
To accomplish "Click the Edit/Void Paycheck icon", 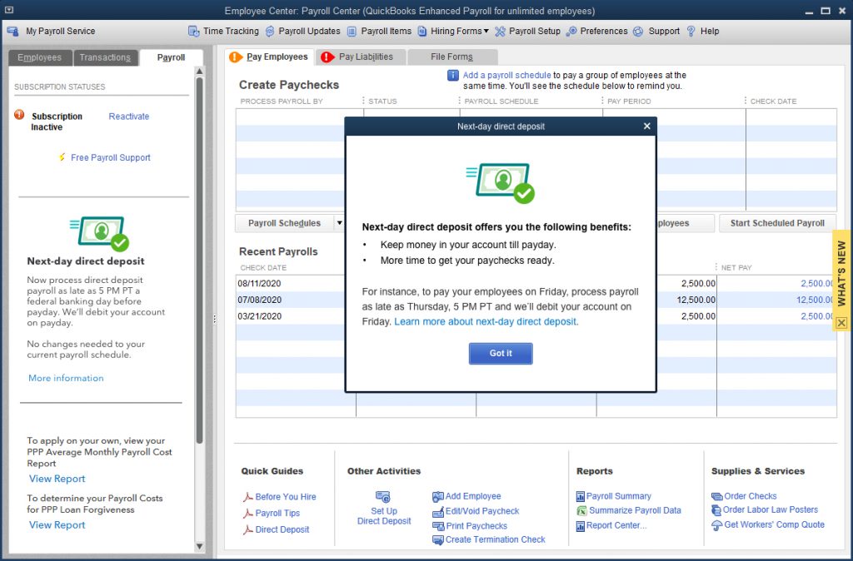I will pyautogui.click(x=438, y=512).
